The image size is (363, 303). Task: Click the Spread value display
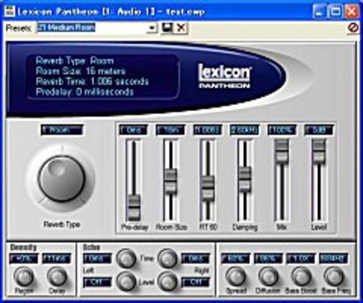click(x=235, y=258)
